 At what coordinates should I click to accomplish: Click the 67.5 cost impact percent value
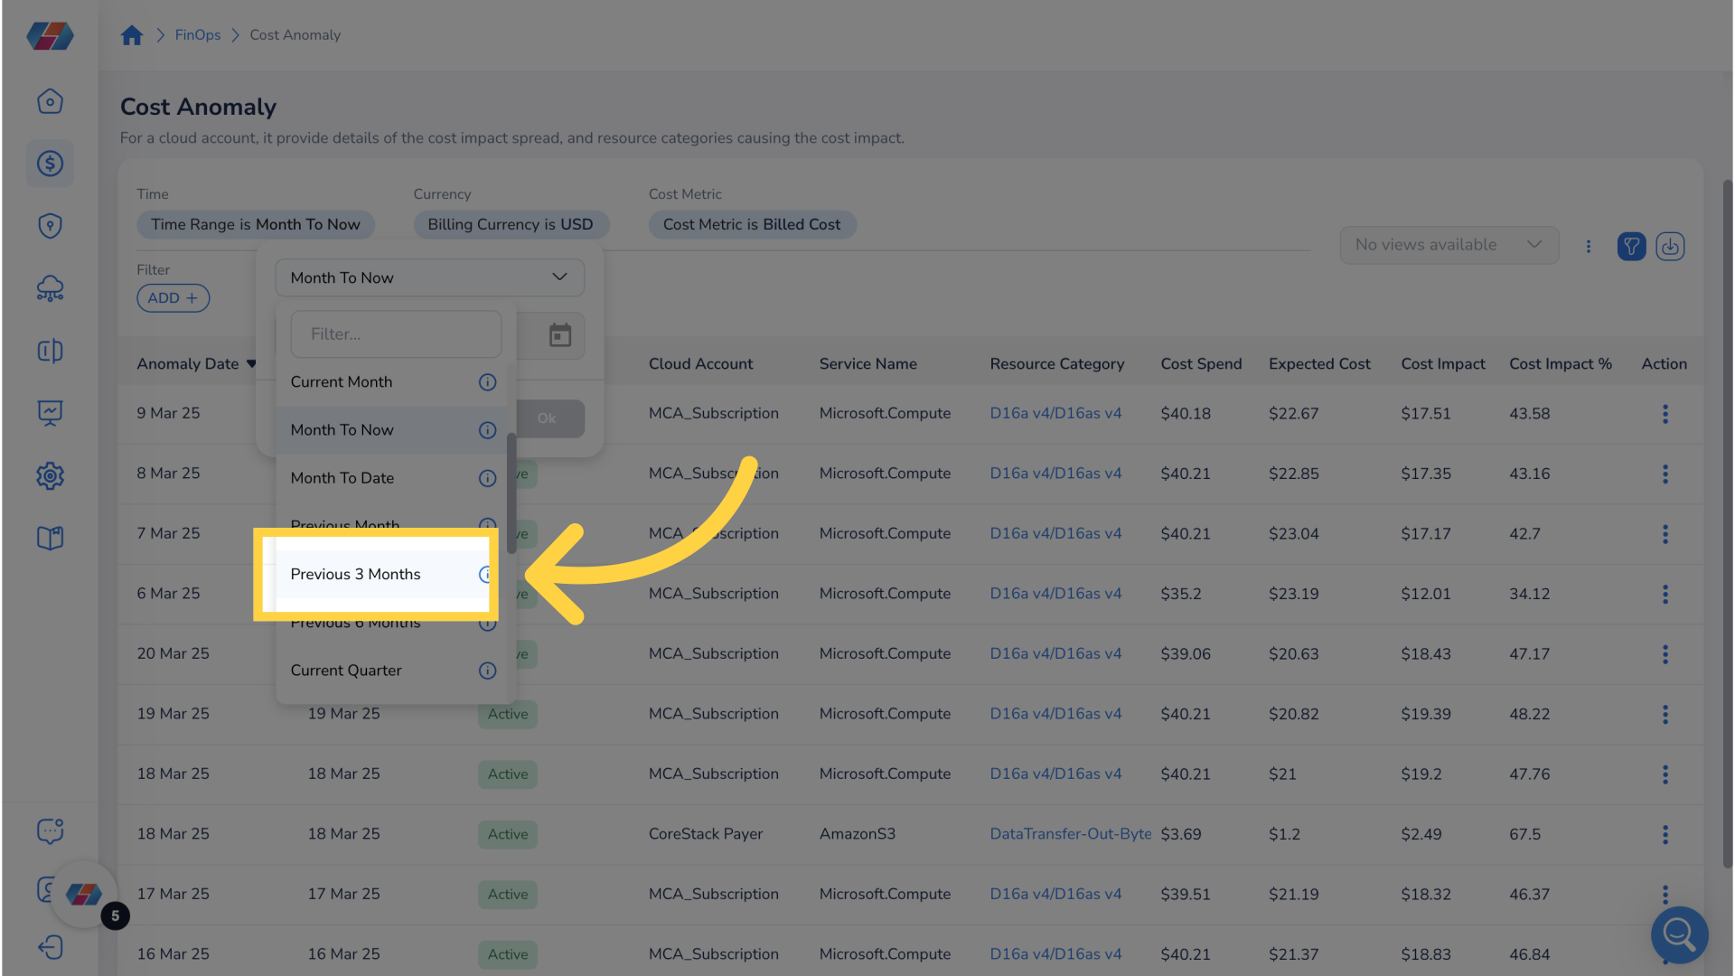pos(1524,834)
